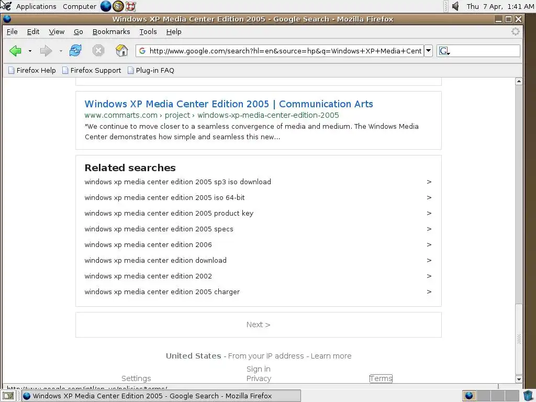Click the Forward arrow button
536x402 pixels.
[46, 51]
